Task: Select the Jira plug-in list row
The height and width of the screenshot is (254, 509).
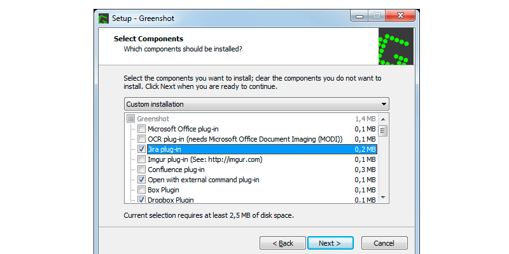Action: pyautogui.click(x=254, y=149)
